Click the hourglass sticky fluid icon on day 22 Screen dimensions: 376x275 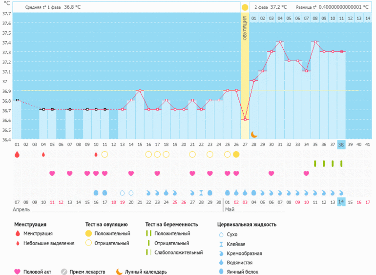[x=201, y=192]
